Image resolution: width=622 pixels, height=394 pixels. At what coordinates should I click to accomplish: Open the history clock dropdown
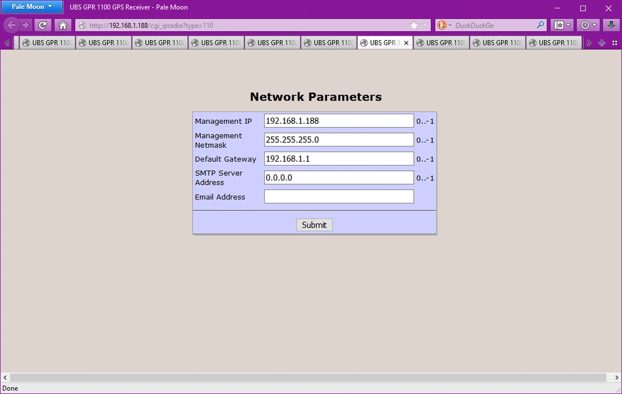588,25
